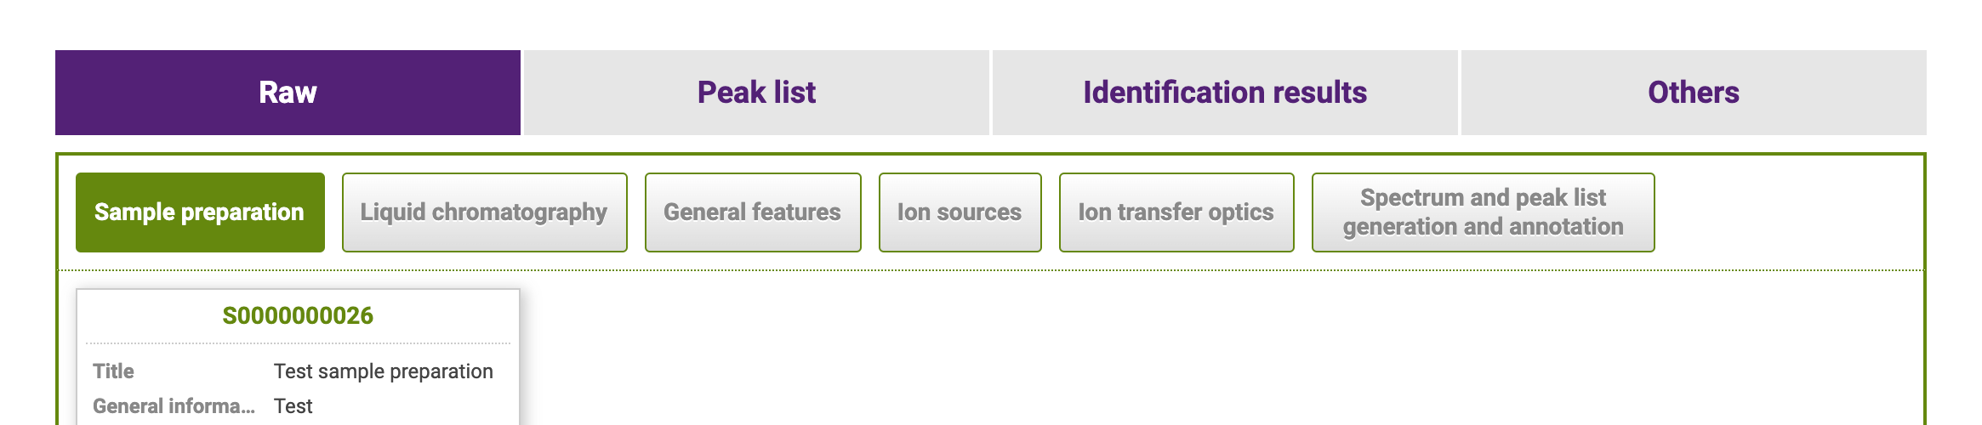Image resolution: width=1982 pixels, height=425 pixels.
Task: Activate the purple Raw category tab
Action: click(x=288, y=93)
